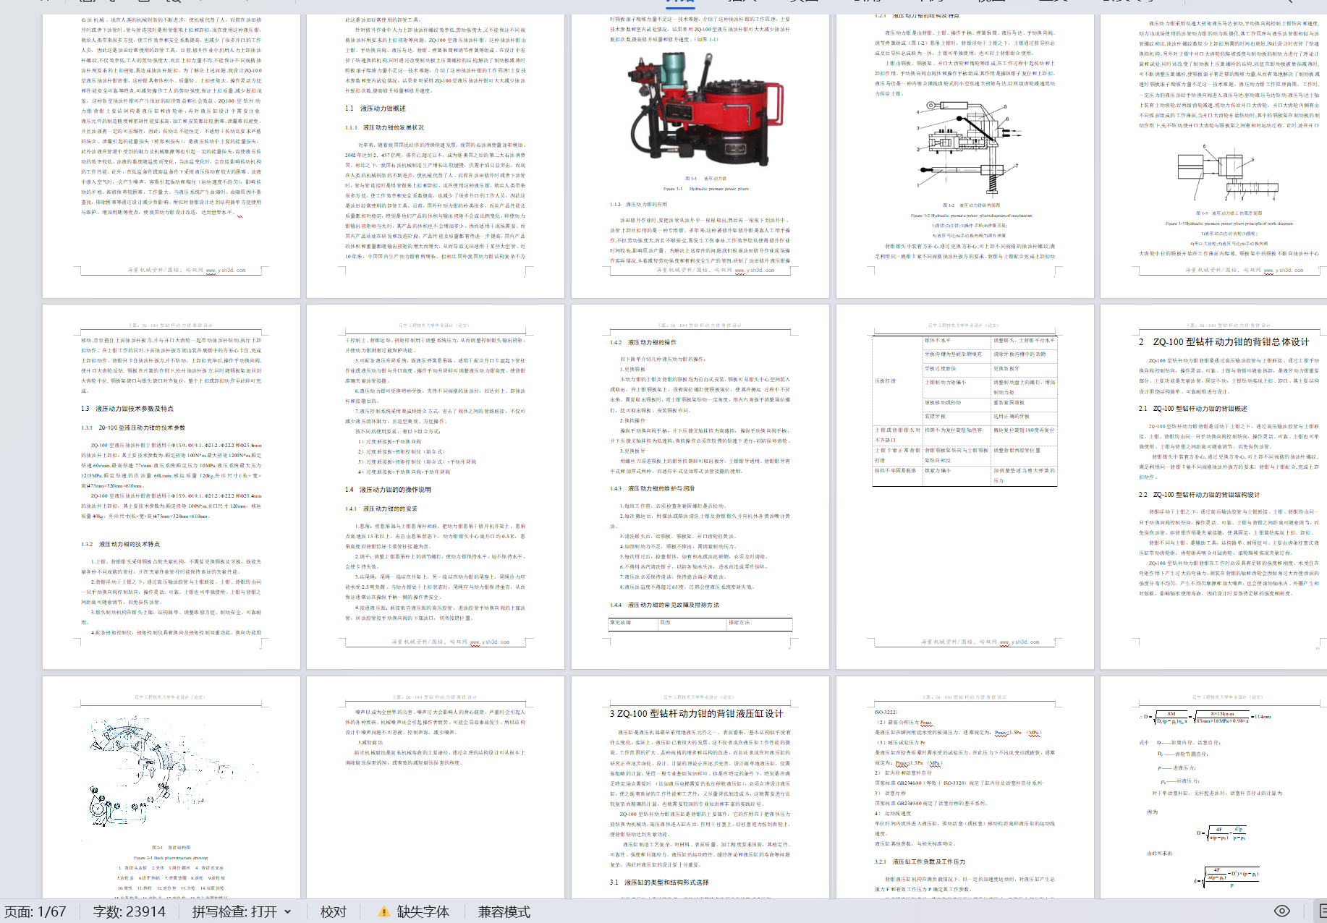Click heading '3.1 液压缸的类型和结构形式选择'
This screenshot has height=923, width=1327.
(659, 882)
